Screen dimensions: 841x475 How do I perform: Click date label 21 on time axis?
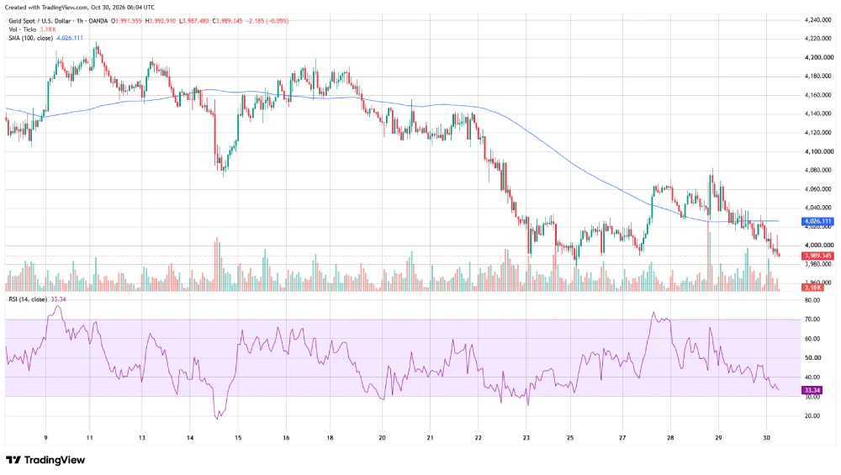pyautogui.click(x=430, y=437)
